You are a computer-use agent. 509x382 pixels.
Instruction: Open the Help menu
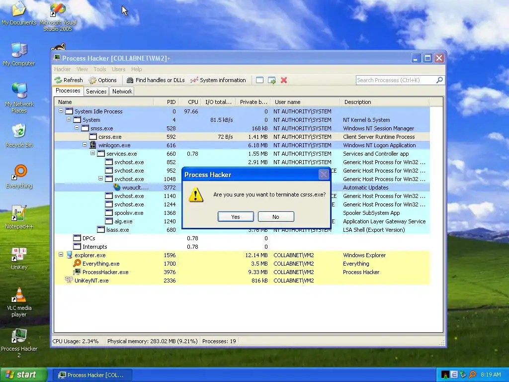tap(136, 69)
